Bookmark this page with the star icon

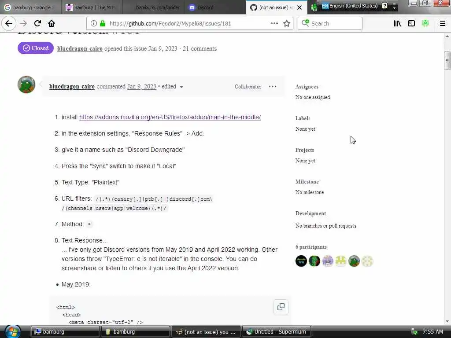(x=287, y=24)
